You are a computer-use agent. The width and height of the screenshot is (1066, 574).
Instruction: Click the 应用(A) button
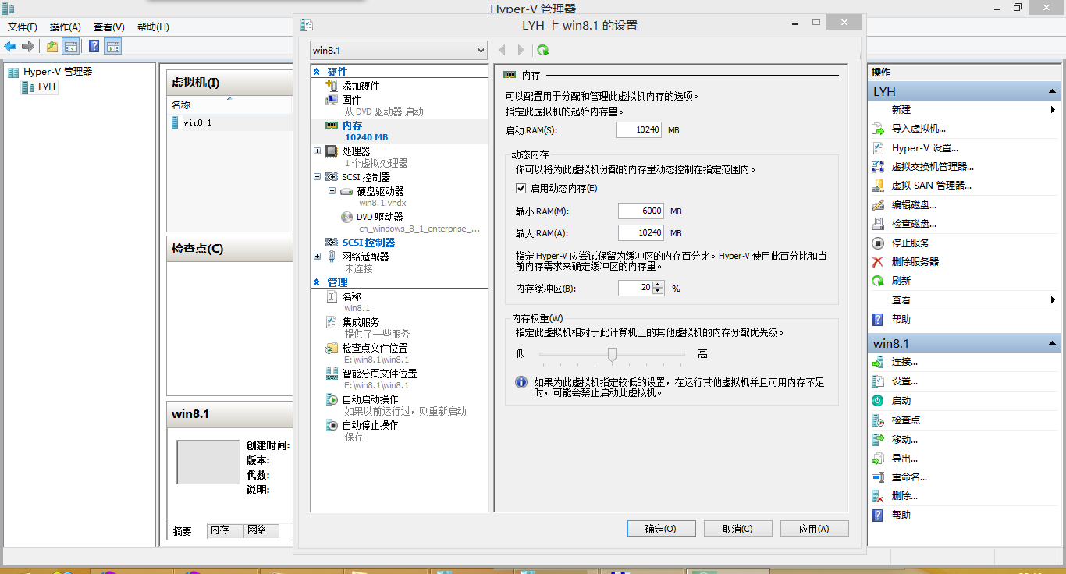pyautogui.click(x=814, y=529)
